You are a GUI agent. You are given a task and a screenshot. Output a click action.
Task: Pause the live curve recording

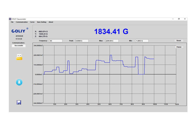[x=179, y=47]
